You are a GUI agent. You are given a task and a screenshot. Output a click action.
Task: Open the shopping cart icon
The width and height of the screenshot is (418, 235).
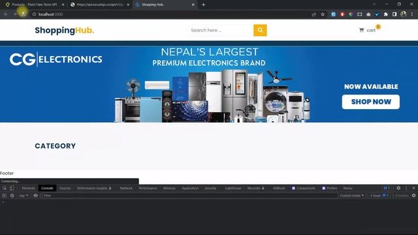click(x=361, y=30)
